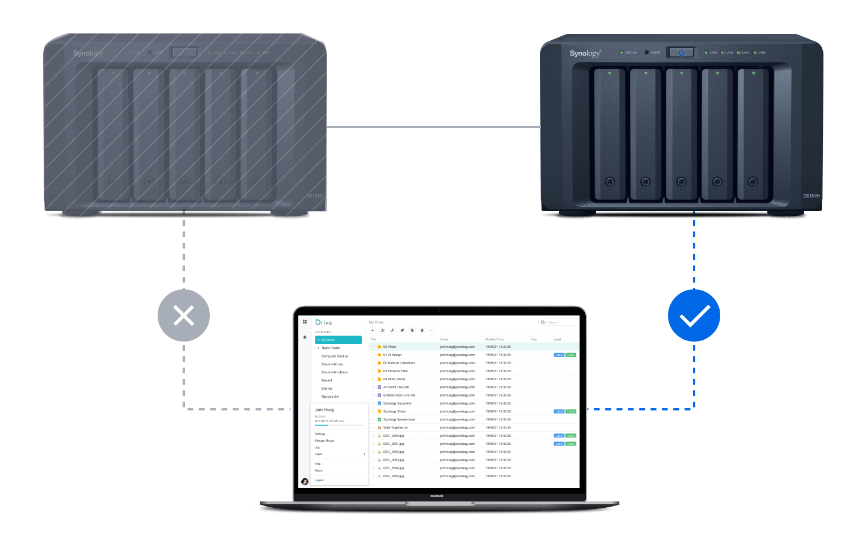This screenshot has width=862, height=539.
Task: Click the slides icon of Synology Slides
Action: click(x=379, y=411)
